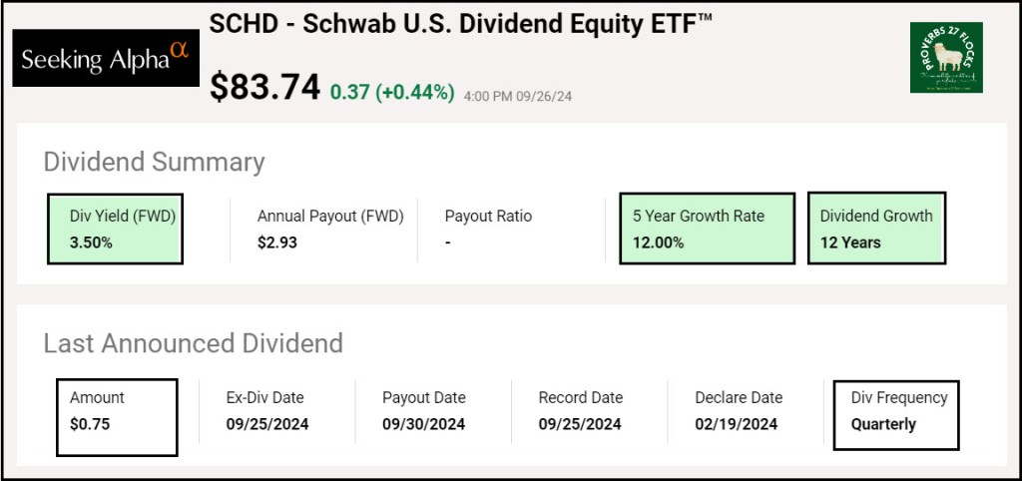Click the SCHD Schwab ETF title
Screen dimensions: 1022x481
click(461, 26)
